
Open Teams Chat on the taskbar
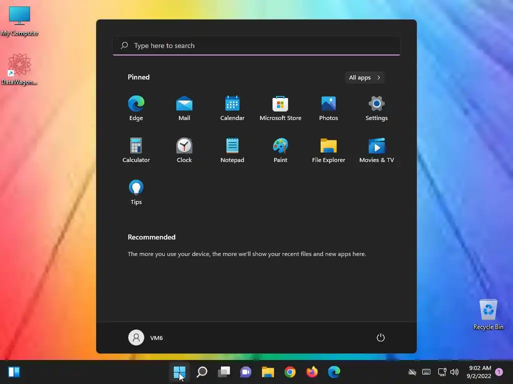click(245, 371)
